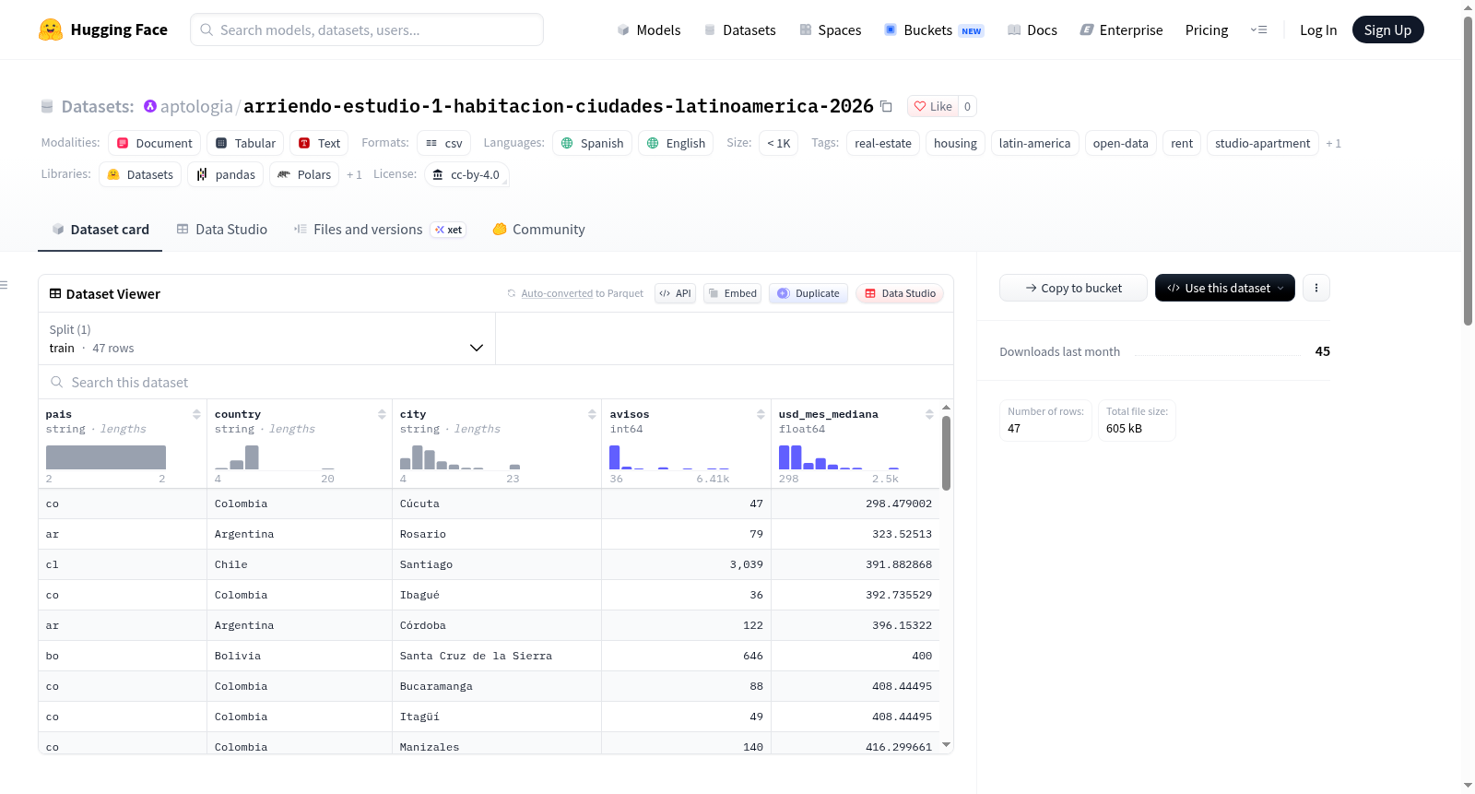Screen dimensions: 1475x794
Task: Switch to the Data Studio tab
Action: [222, 230]
